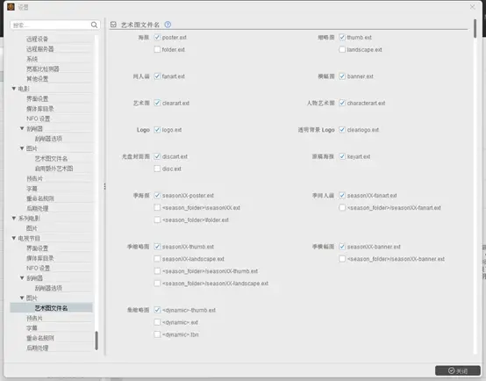Uncheck the characterart.ext checkbox
The width and height of the screenshot is (486, 381).
(x=342, y=103)
